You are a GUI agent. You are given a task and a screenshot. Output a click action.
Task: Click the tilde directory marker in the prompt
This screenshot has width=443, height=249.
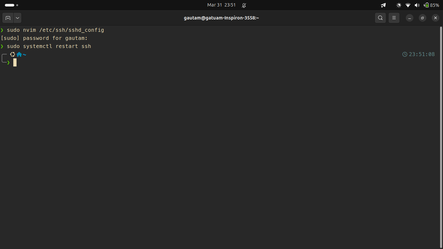pyautogui.click(x=25, y=54)
